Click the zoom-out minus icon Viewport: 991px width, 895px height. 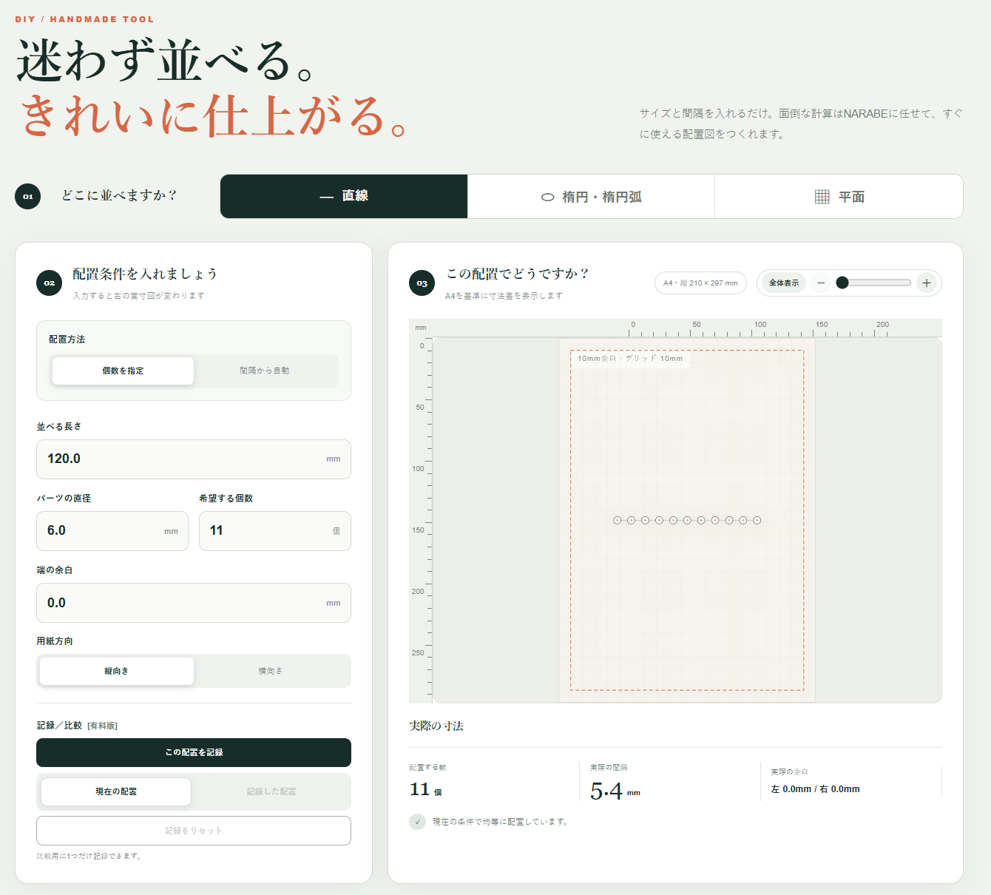pos(821,283)
